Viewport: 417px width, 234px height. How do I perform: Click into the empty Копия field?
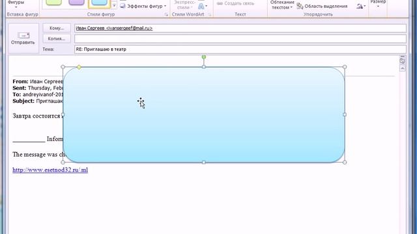240,39
